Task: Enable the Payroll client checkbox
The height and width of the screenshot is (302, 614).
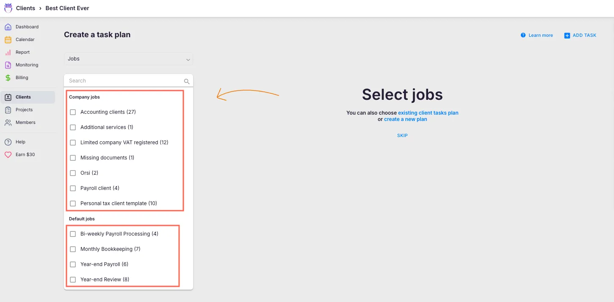Action: tap(73, 188)
